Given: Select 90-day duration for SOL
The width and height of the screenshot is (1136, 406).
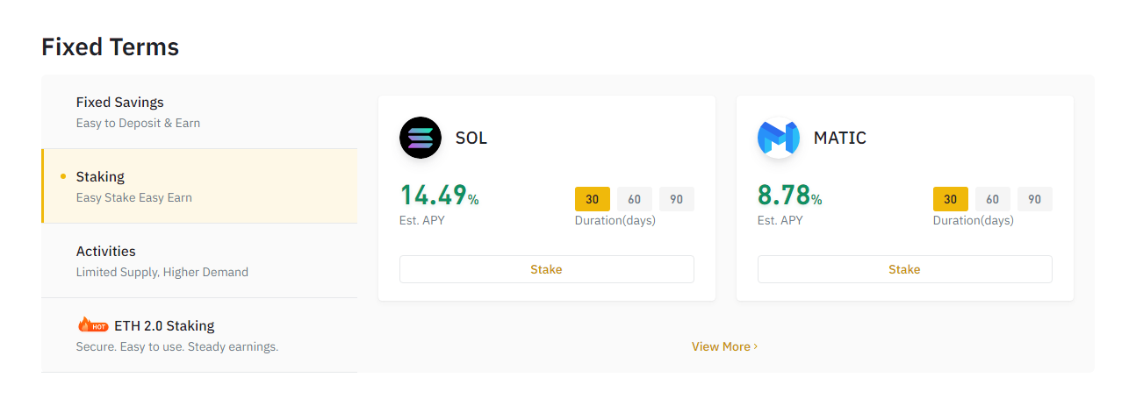Looking at the screenshot, I should (x=677, y=199).
